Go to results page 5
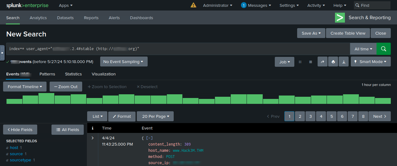This screenshot has width=397, height=166. coord(332,116)
